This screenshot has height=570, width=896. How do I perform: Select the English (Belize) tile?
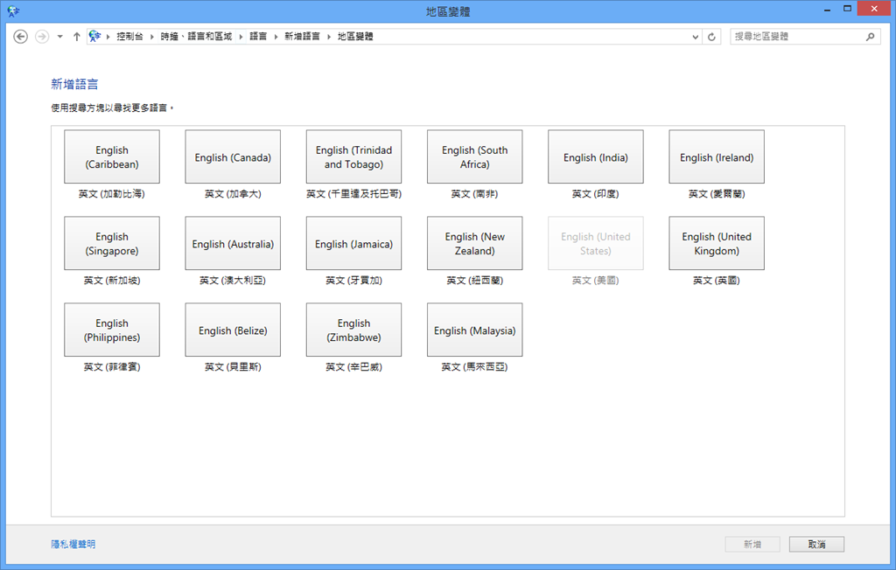coord(233,330)
